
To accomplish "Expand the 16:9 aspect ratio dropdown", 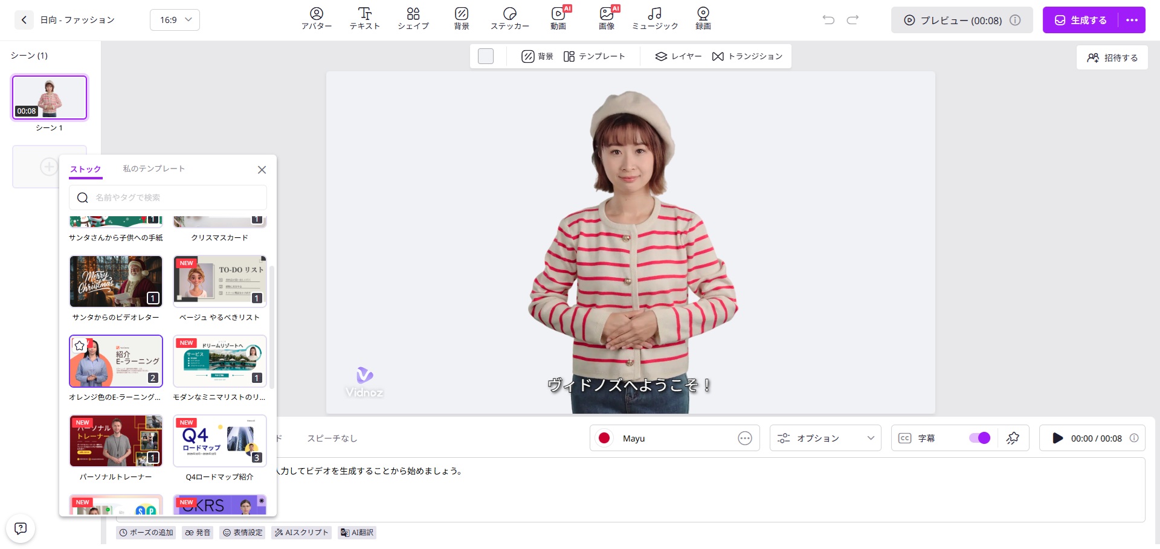I will 175,20.
